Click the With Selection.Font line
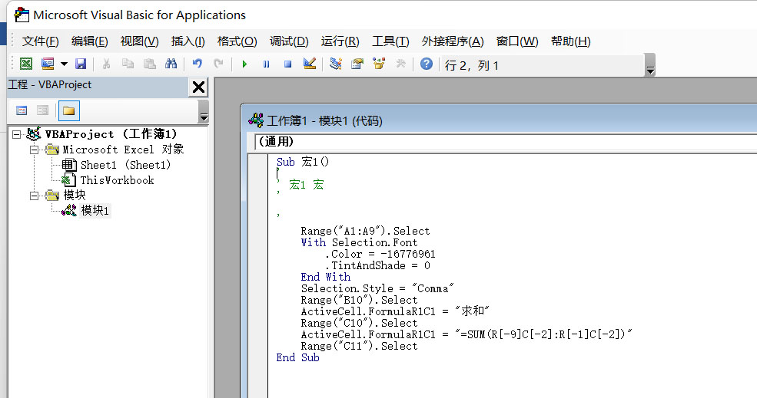Viewport: 757px width, 398px height. point(359,242)
